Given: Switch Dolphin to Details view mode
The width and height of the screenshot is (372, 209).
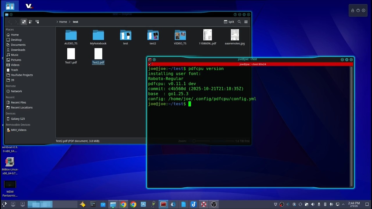Looking at the screenshot, I should [x=37, y=22].
